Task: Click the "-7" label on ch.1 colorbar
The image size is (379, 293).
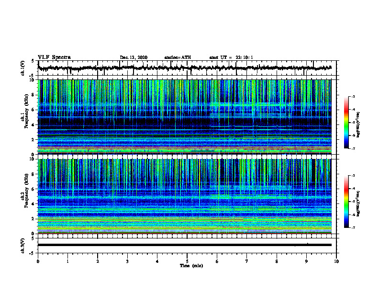Action: coord(353,148)
